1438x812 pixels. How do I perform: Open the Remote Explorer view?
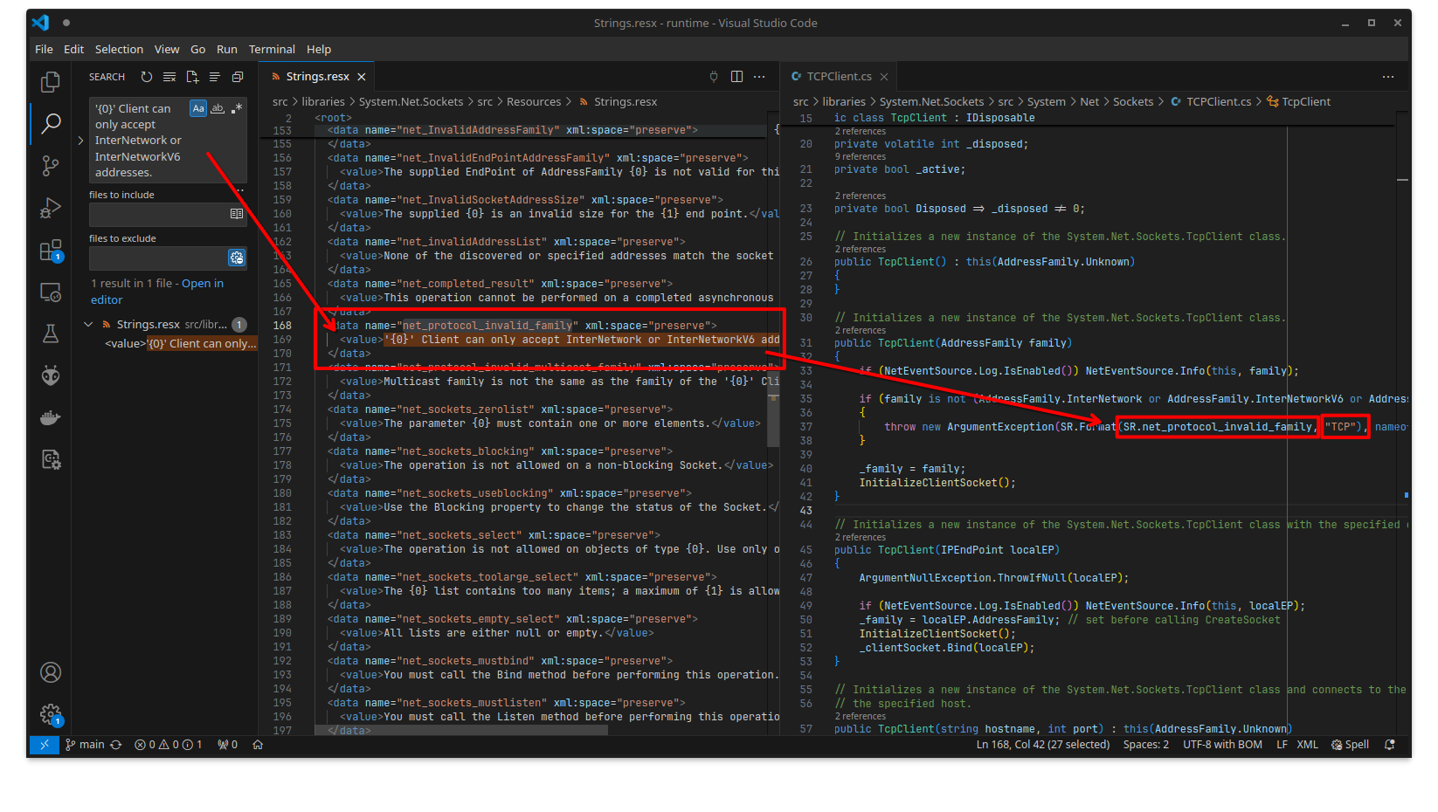[51, 292]
